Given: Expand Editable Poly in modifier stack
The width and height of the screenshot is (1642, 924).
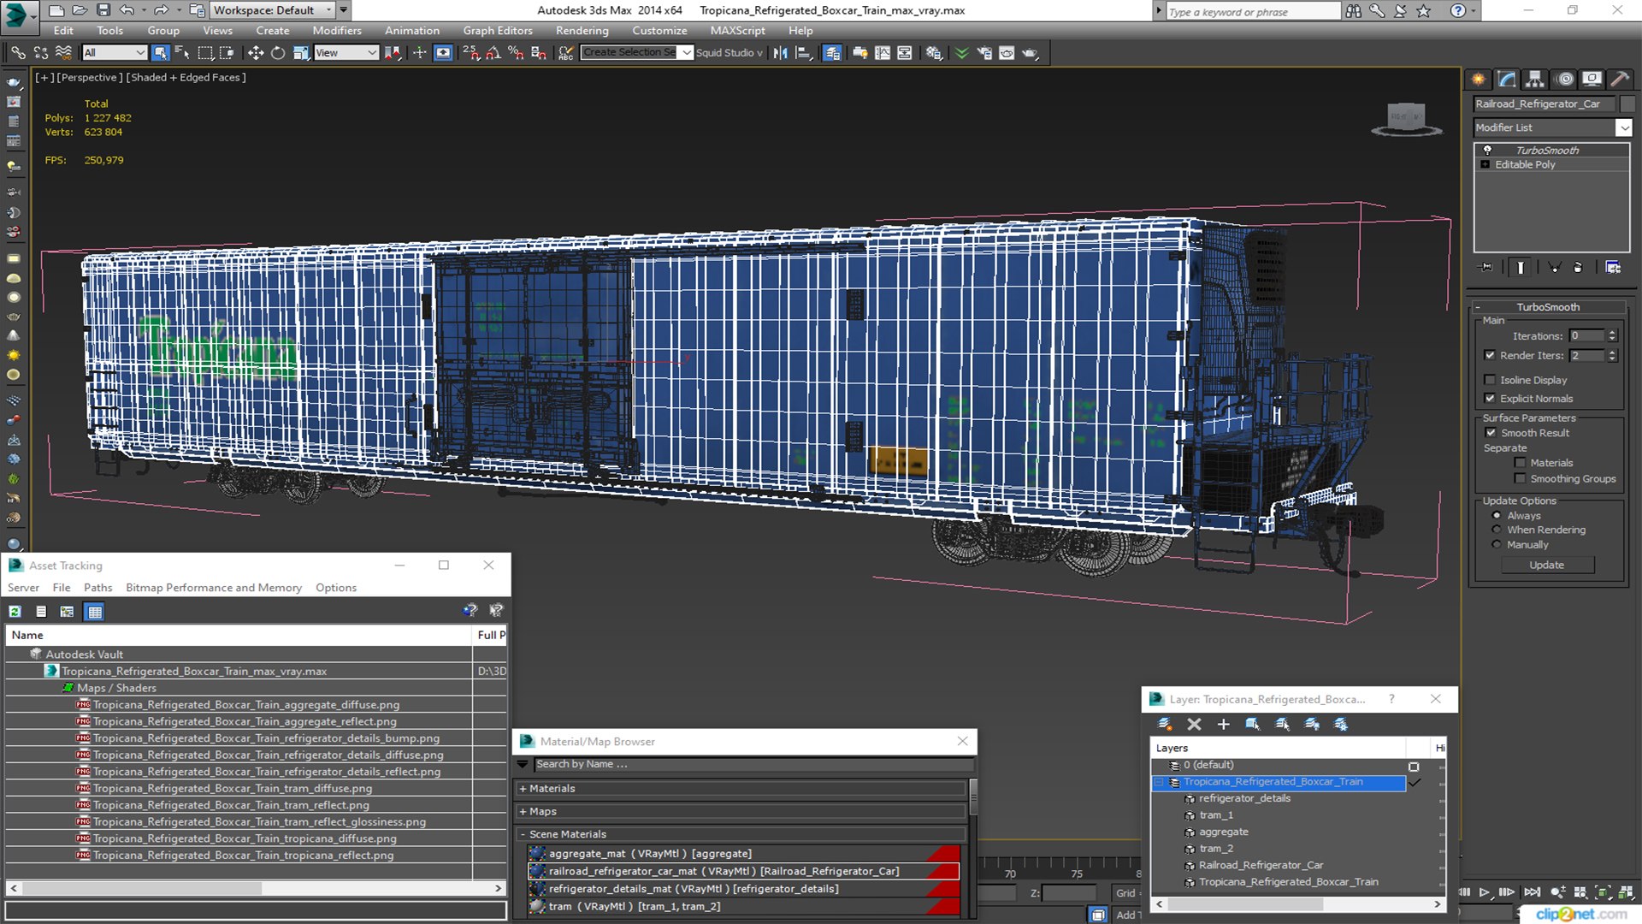Looking at the screenshot, I should [1485, 164].
